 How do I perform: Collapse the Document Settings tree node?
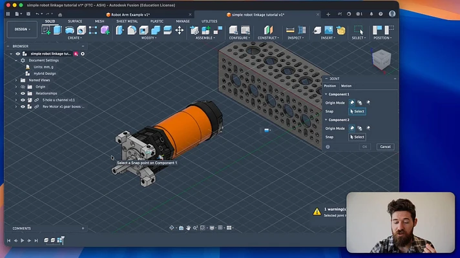point(16,61)
